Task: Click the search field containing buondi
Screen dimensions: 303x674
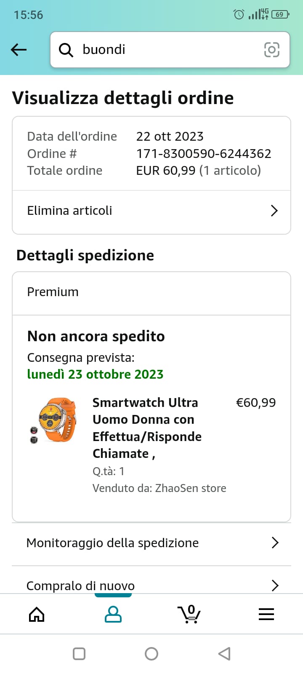Action: click(x=168, y=50)
